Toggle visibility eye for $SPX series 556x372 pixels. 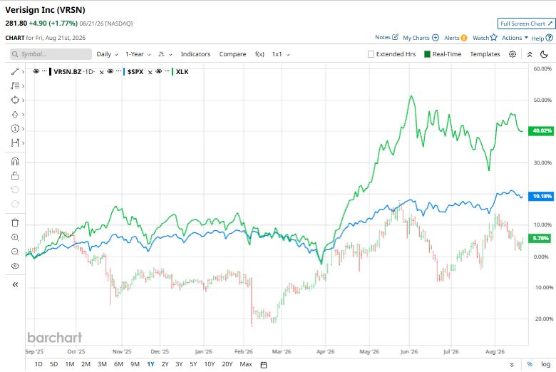pyautogui.click(x=110, y=71)
